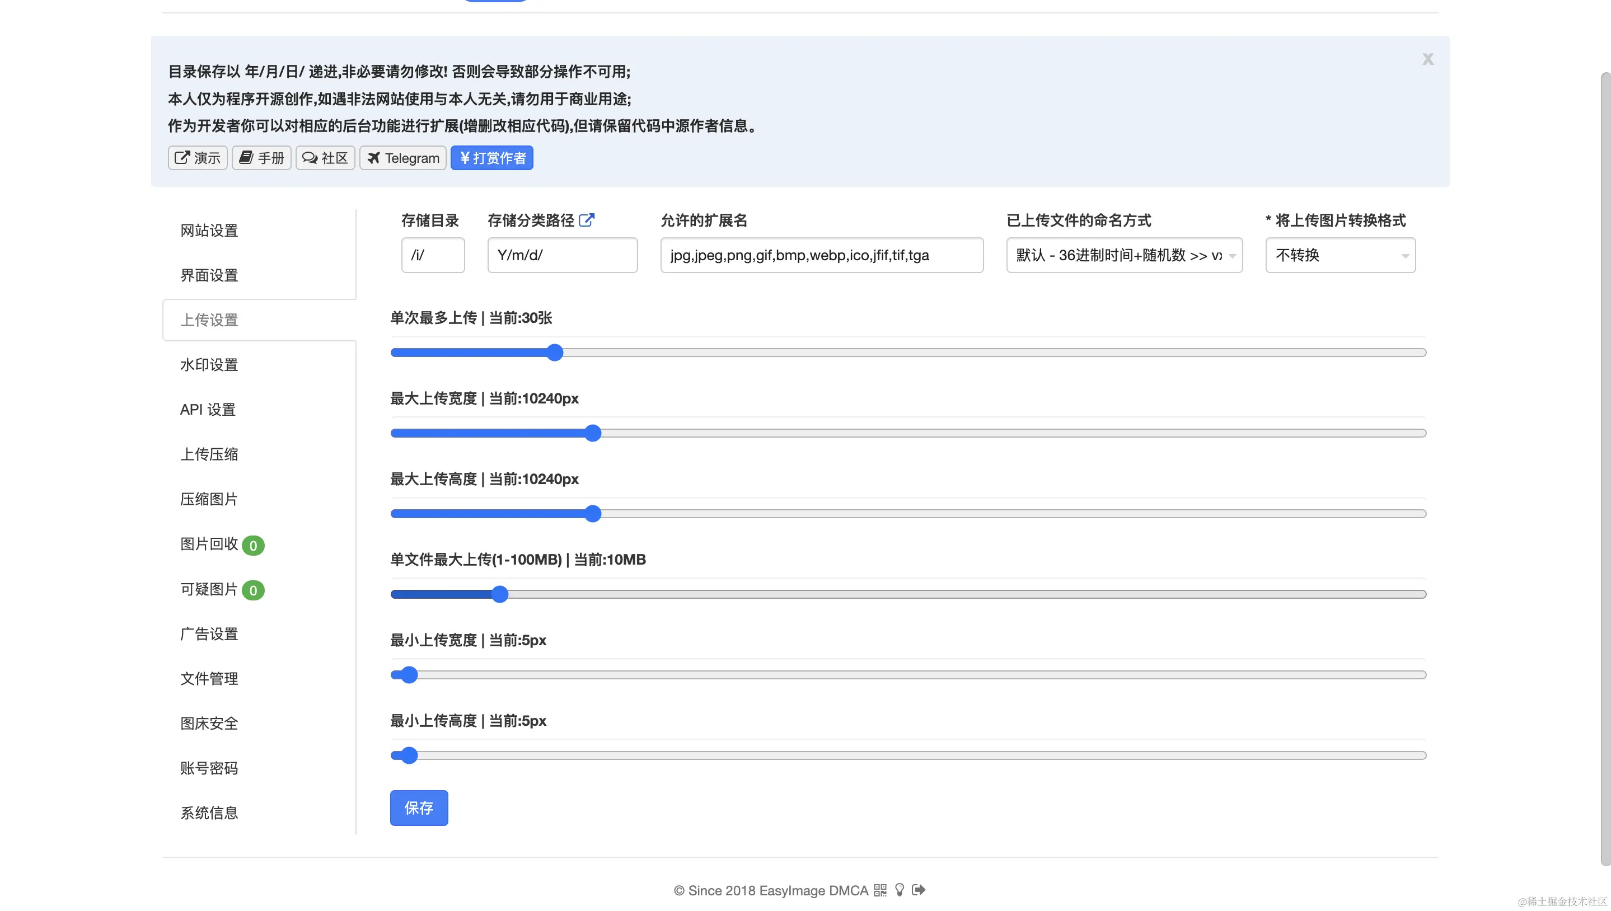Click the 保存 save button
1611x911 pixels.
(x=419, y=808)
